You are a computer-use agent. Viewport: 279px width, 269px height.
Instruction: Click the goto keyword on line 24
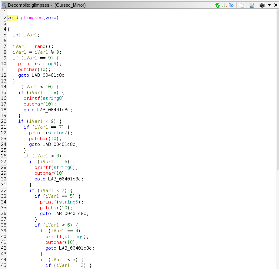pos(35,144)
